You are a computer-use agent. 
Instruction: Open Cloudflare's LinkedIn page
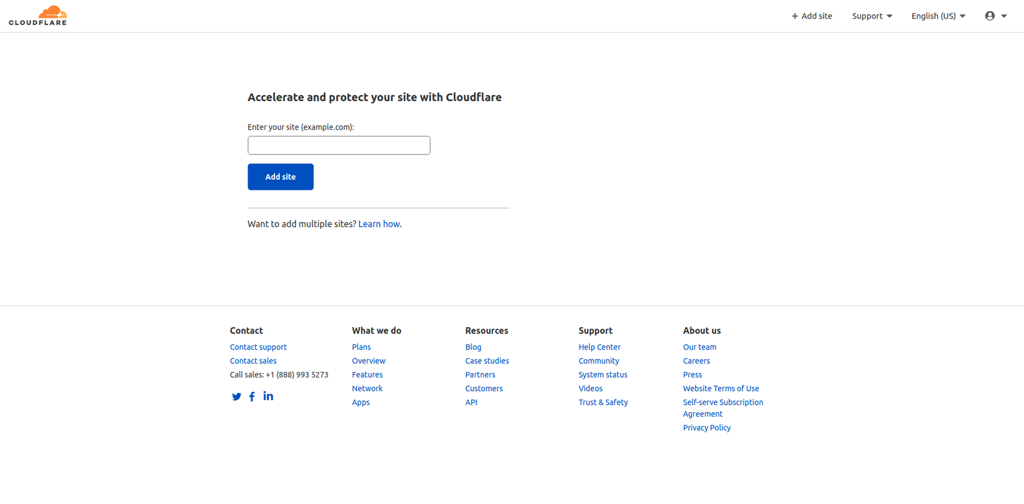(x=268, y=396)
